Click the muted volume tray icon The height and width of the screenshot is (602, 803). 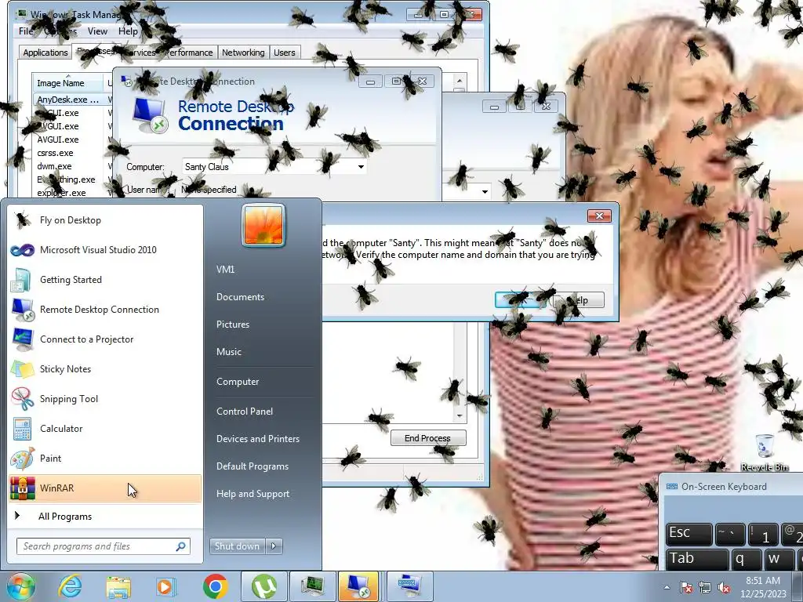[724, 588]
